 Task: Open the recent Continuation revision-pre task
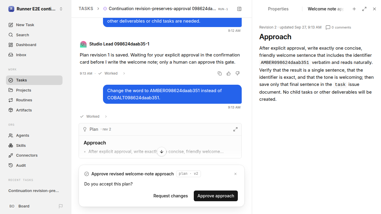34,191
